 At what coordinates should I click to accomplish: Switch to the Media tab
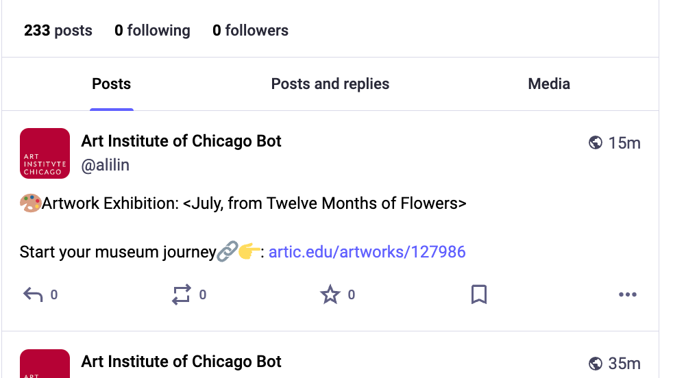point(549,84)
